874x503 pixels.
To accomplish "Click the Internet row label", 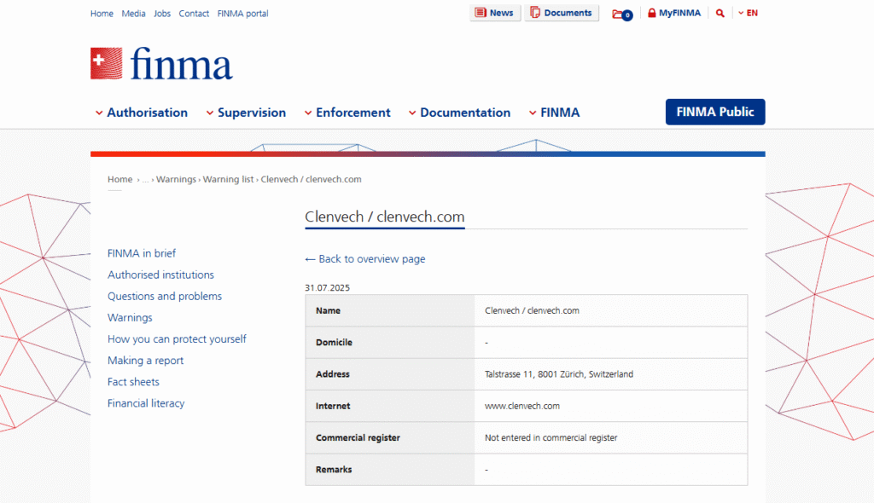I will [333, 406].
